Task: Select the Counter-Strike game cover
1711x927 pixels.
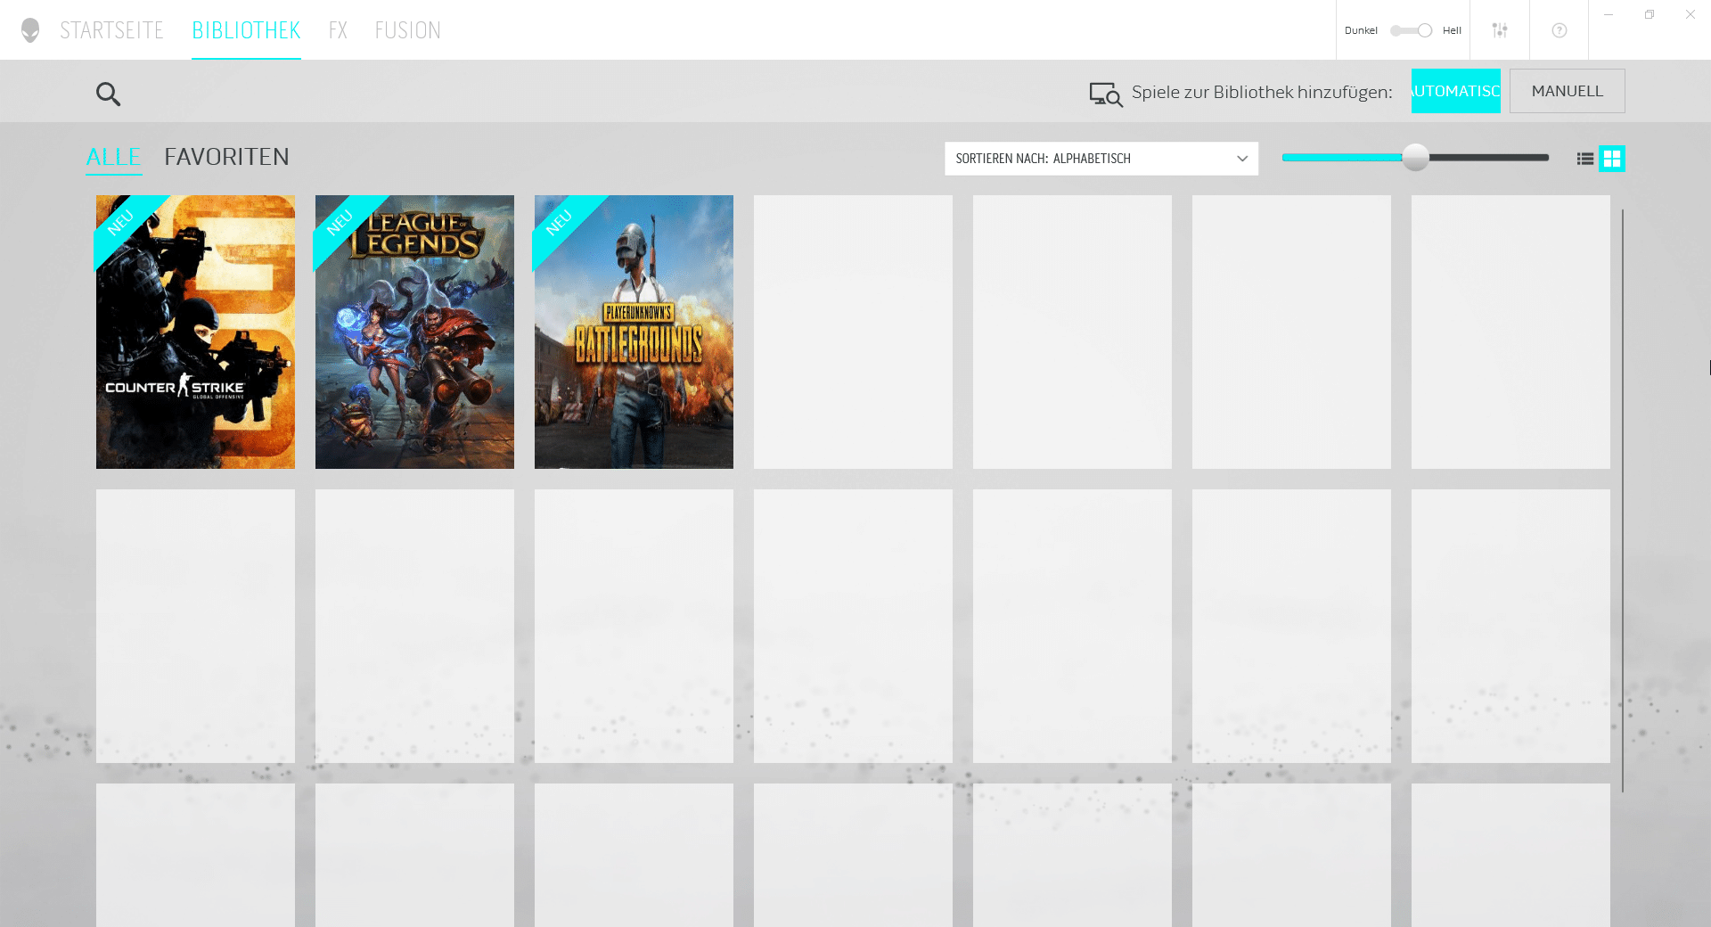Action: (195, 332)
